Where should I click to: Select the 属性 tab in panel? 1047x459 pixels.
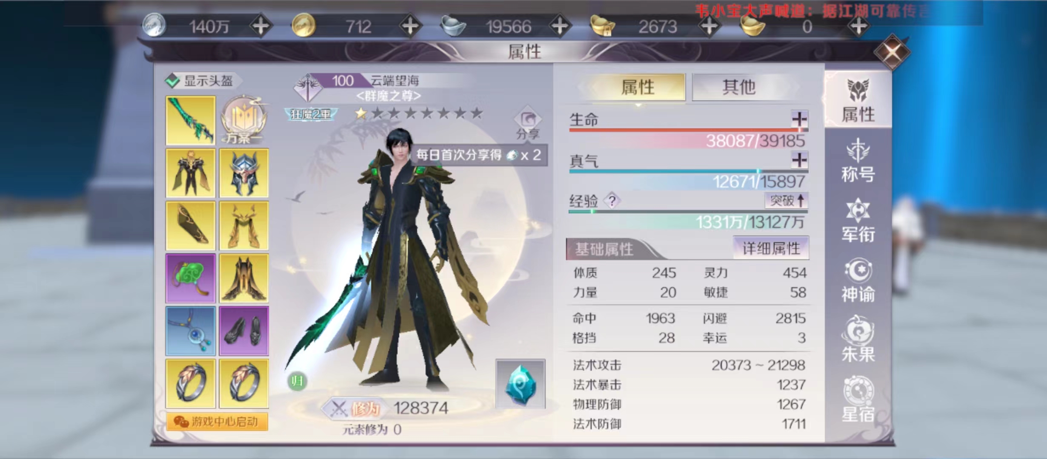[637, 88]
